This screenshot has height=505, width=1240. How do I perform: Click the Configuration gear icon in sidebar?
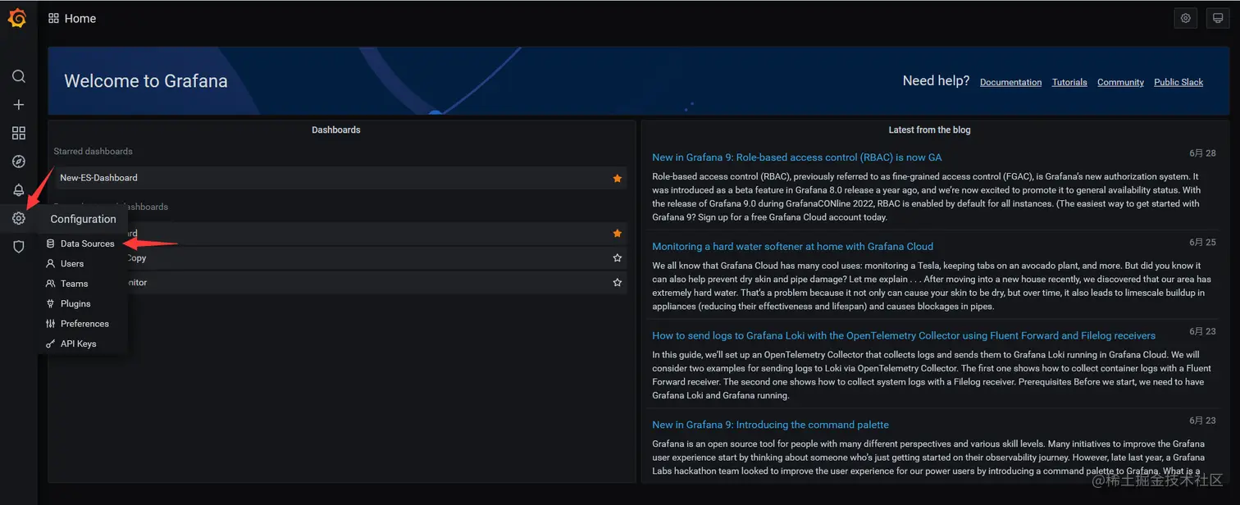(x=18, y=218)
